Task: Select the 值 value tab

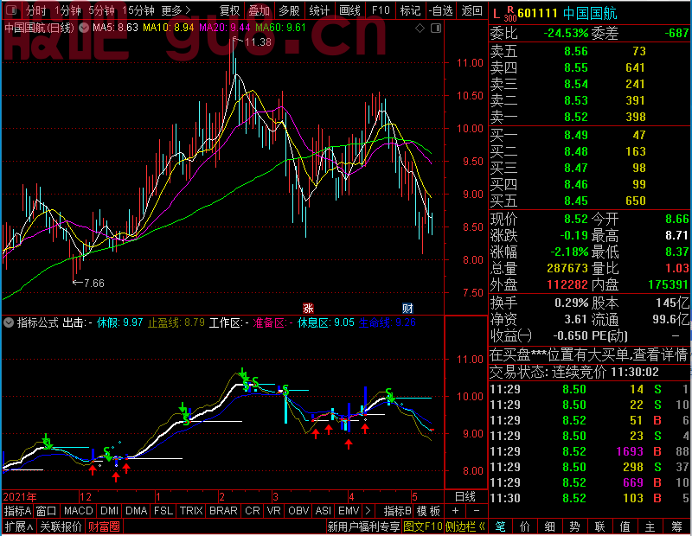Action: point(625,526)
